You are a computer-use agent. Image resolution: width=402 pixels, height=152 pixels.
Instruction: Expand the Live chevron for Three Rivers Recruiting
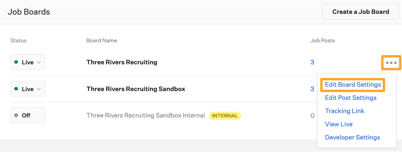tap(39, 62)
